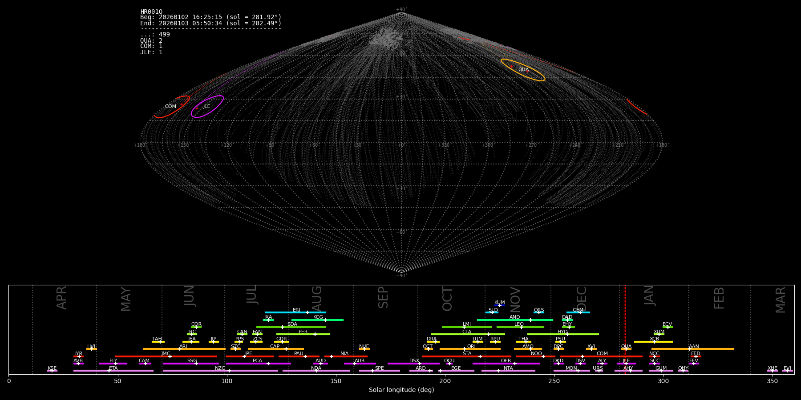Click the AAN shower bar in the timeline

[693, 349]
